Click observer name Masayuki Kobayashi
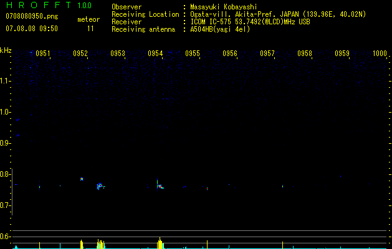Screen dimensions: 392x249 224,7
